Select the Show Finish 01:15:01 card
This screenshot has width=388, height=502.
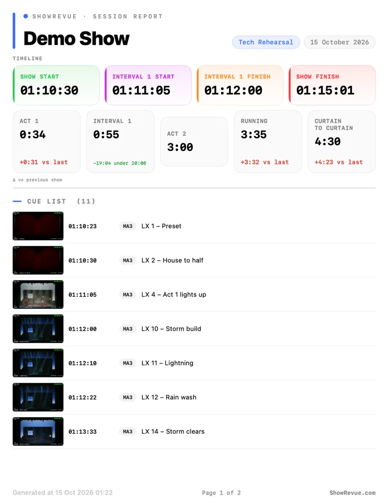[332, 85]
